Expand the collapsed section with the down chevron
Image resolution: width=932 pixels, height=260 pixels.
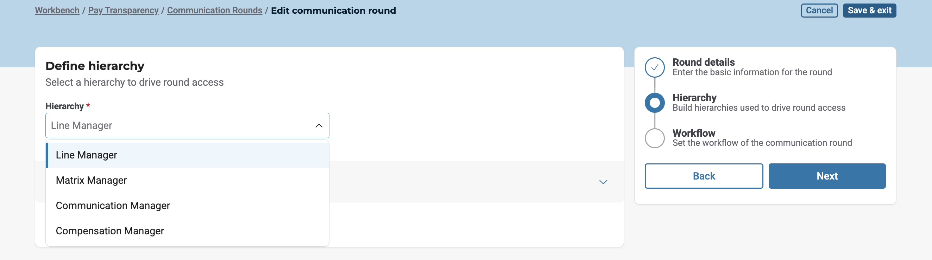pyautogui.click(x=603, y=182)
